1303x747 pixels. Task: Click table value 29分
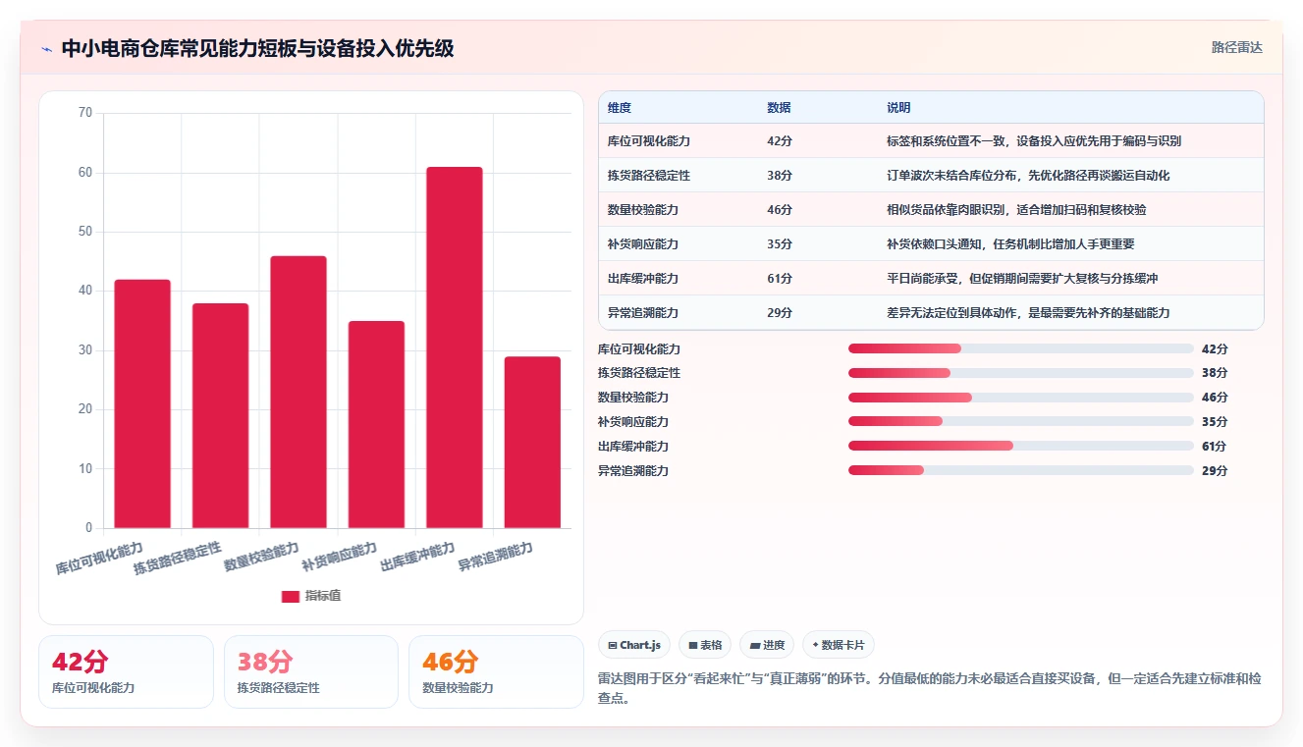780,313
